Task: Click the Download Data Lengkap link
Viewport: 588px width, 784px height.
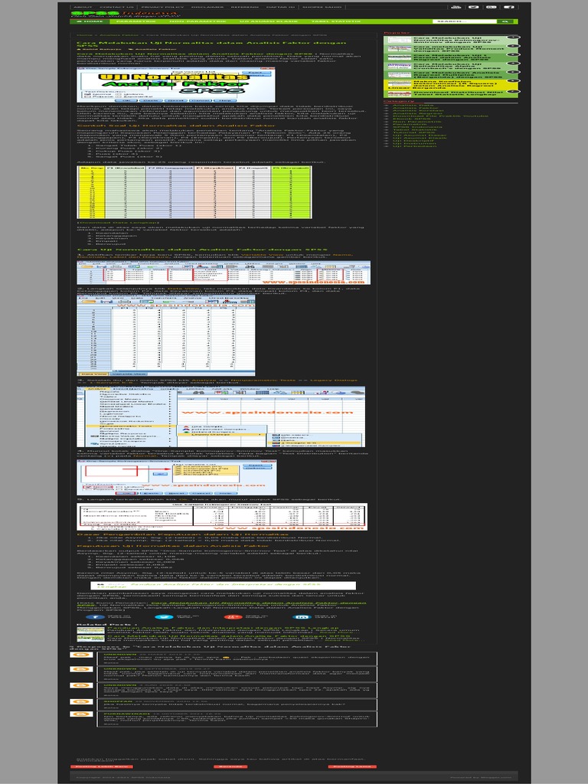Action: 118,223
